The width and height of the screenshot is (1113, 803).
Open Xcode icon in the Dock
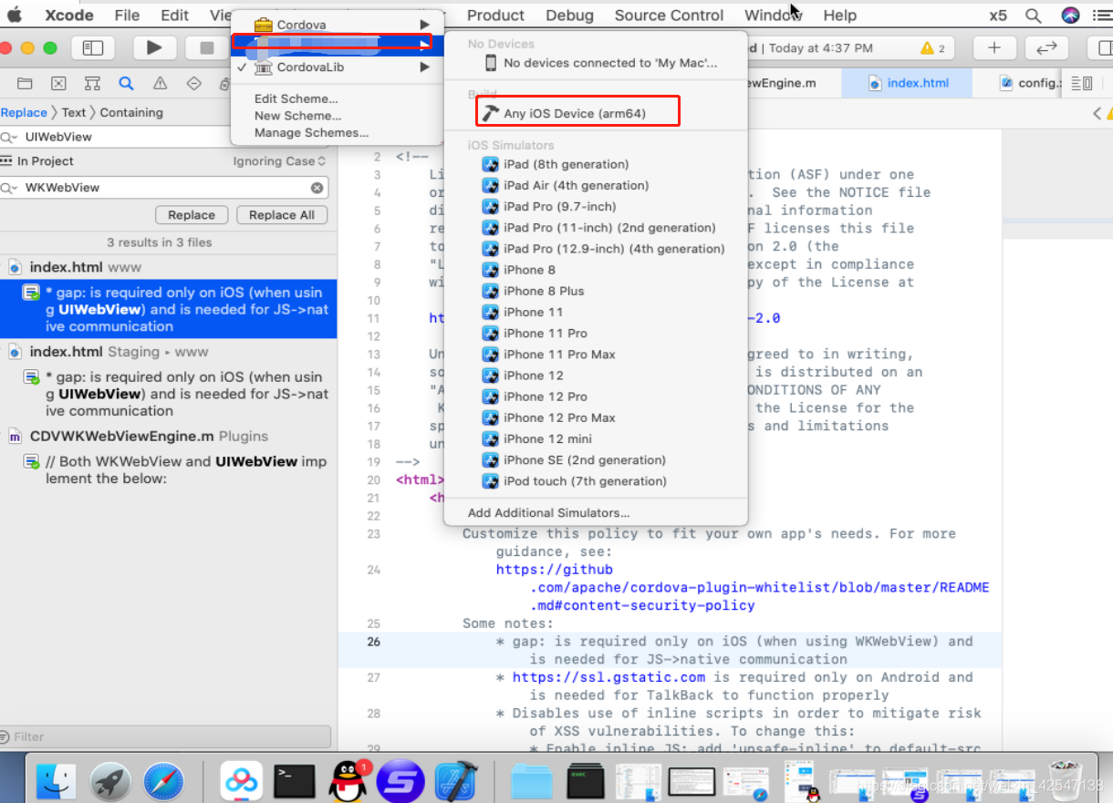(454, 780)
